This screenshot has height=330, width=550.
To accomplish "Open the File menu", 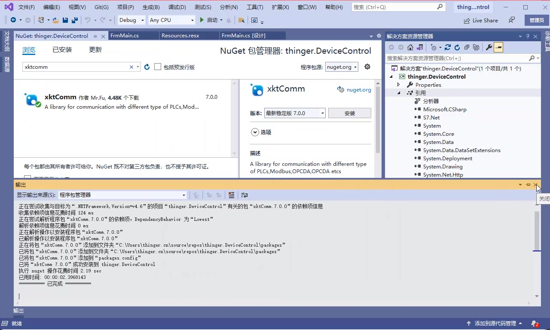I will [x=27, y=7].
